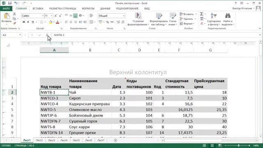
Task: Toggle center horizontal alignment
Action: [x=71, y=22]
